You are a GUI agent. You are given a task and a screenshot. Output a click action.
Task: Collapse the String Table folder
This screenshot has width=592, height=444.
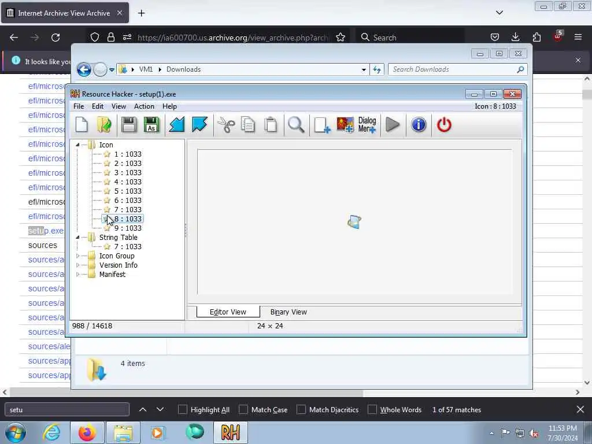tap(77, 238)
